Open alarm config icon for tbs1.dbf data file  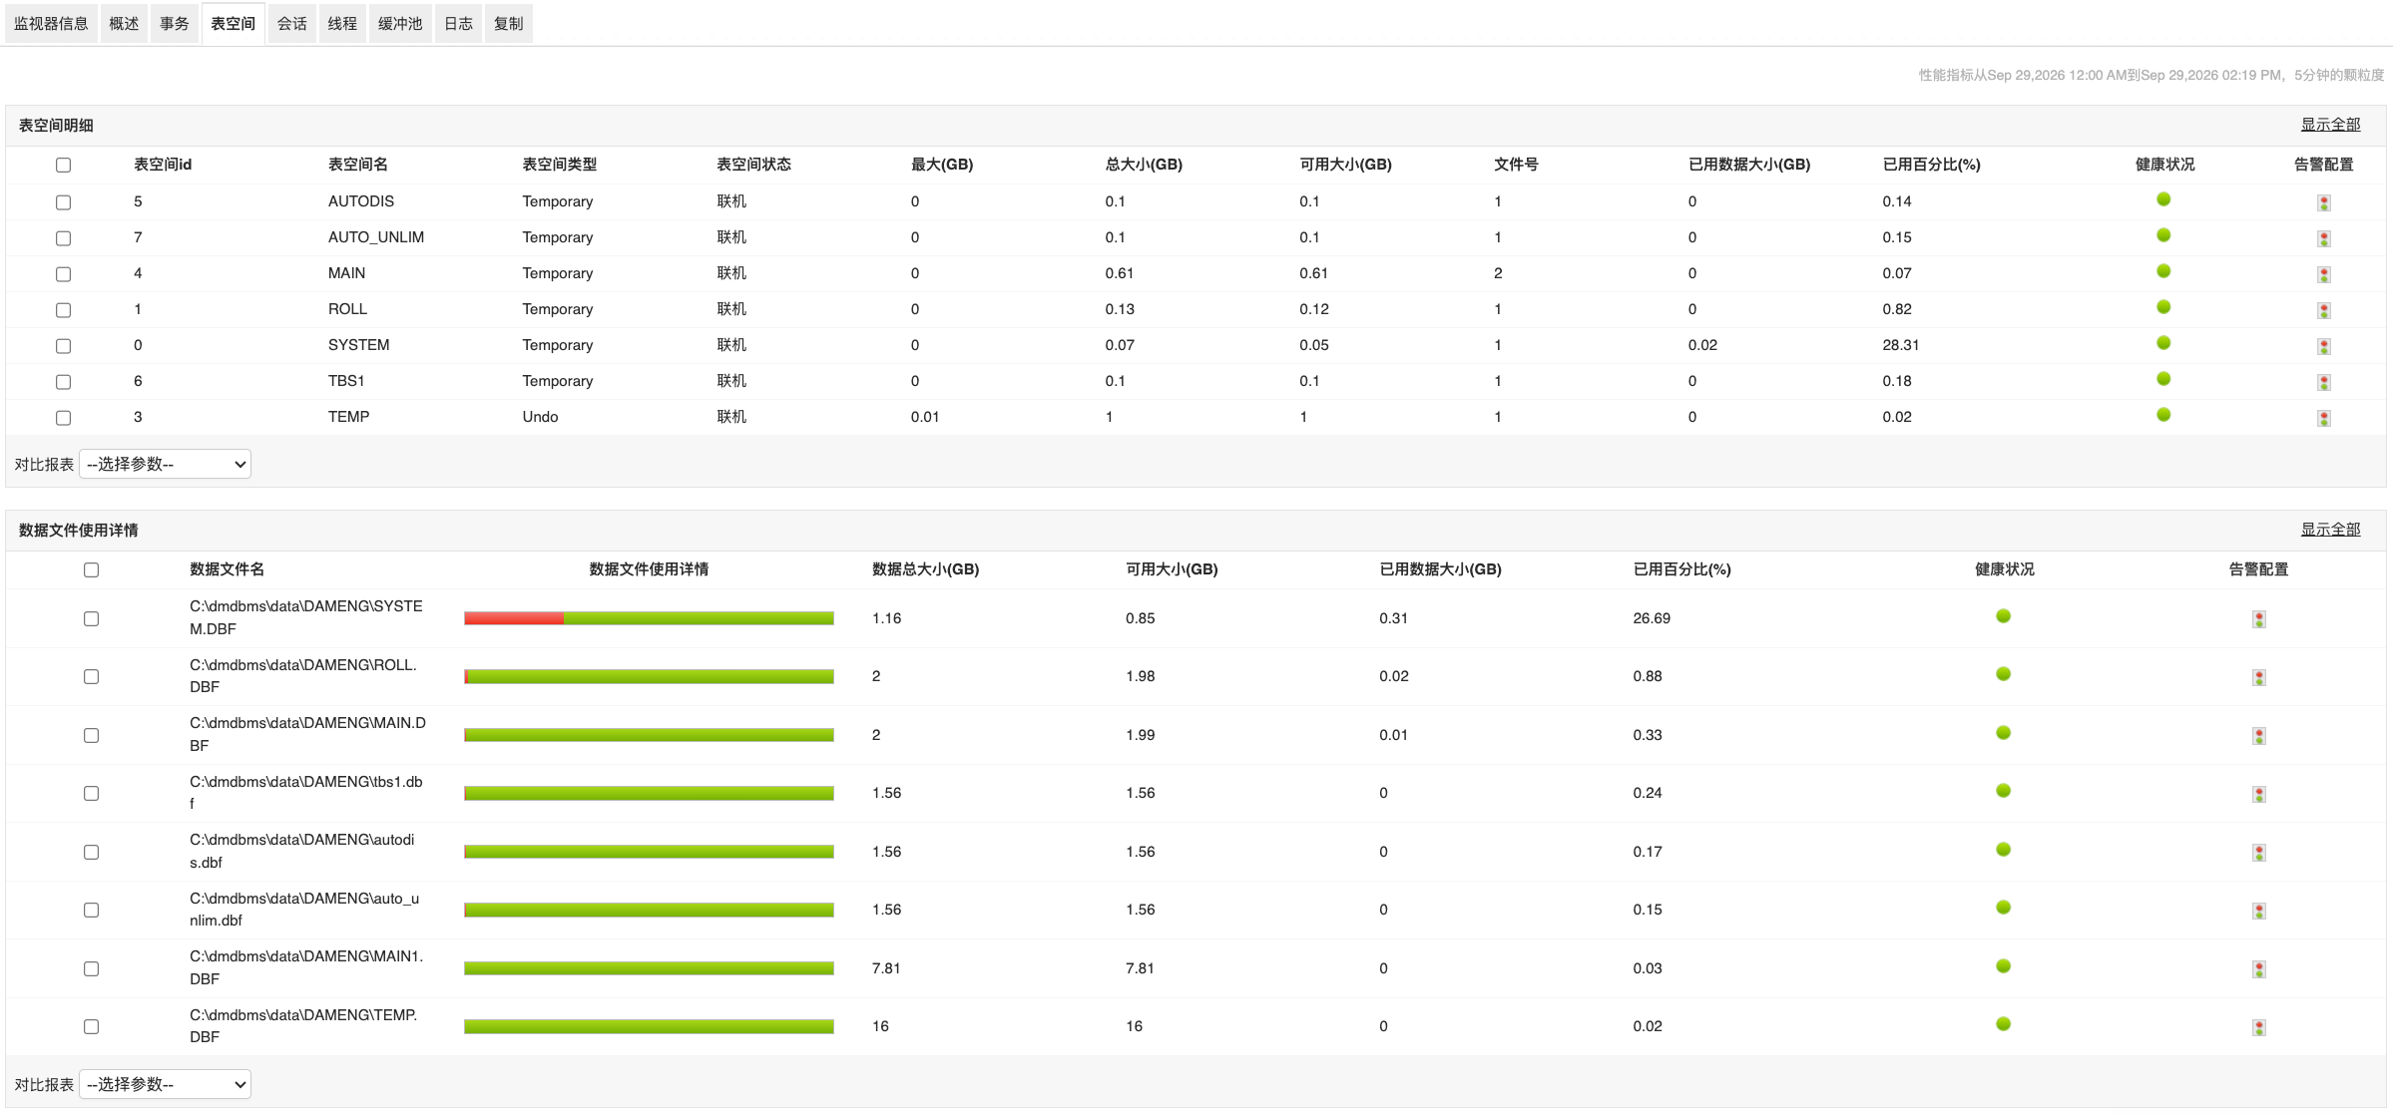click(x=2258, y=794)
